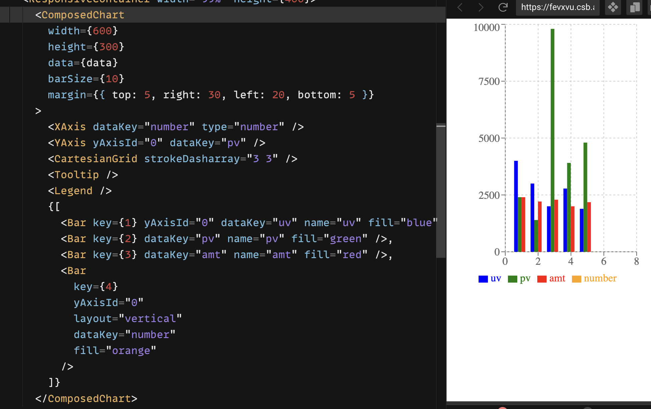Click the fill="orange" text in the code
The image size is (651, 409).
[114, 350]
